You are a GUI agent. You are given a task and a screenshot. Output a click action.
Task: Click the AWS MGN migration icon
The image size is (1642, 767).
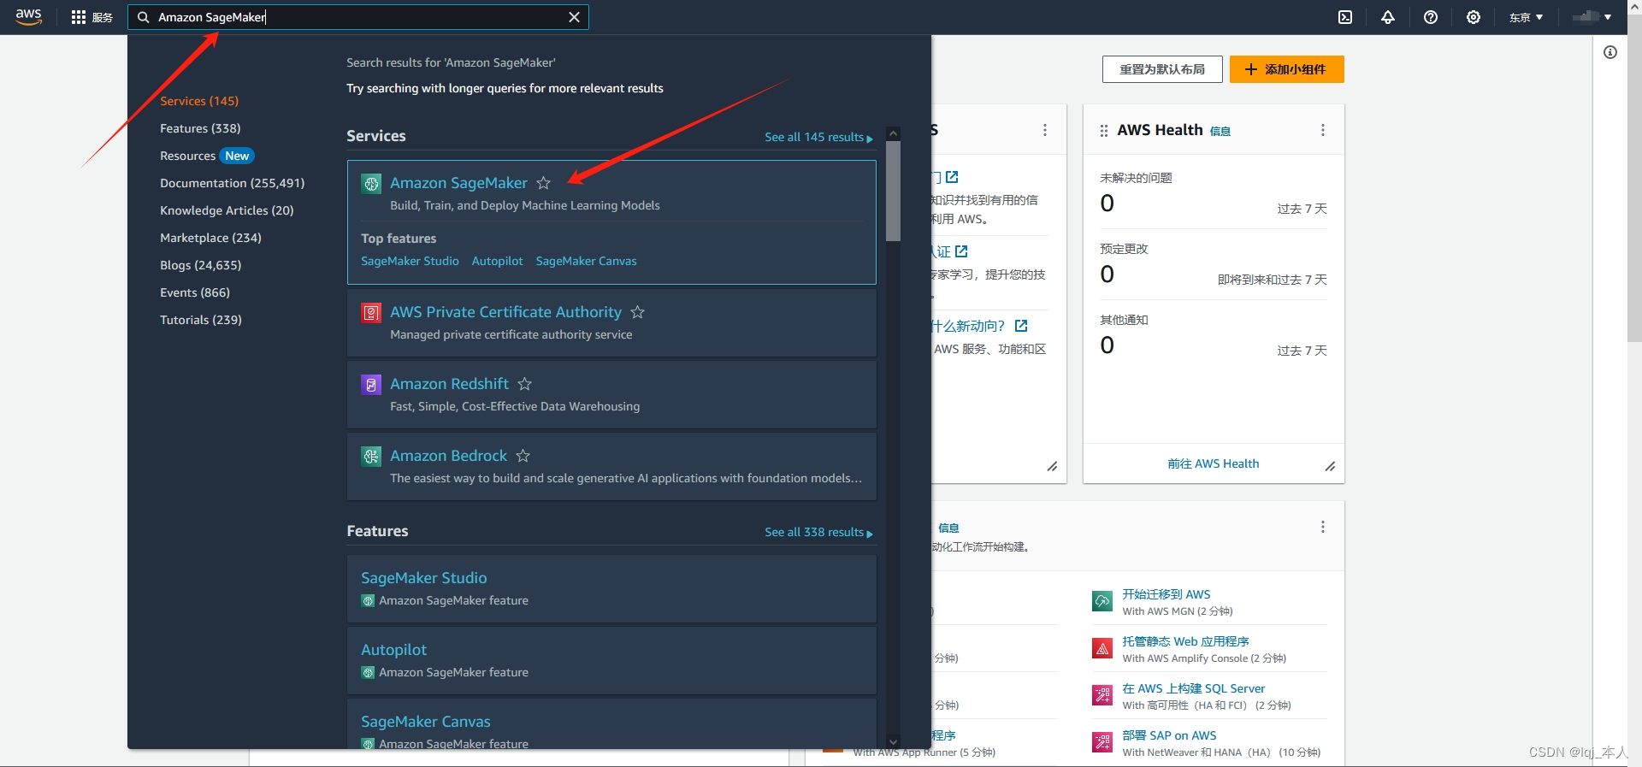click(x=1102, y=601)
